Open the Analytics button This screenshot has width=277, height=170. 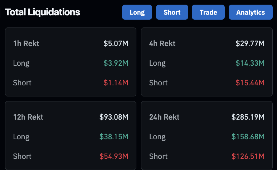251,12
